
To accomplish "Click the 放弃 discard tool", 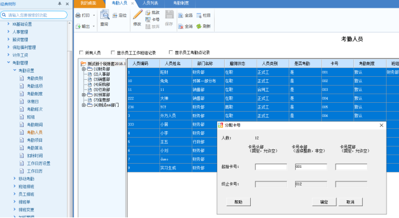I will coord(152,27).
